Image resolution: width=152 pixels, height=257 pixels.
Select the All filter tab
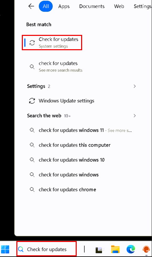click(x=46, y=6)
